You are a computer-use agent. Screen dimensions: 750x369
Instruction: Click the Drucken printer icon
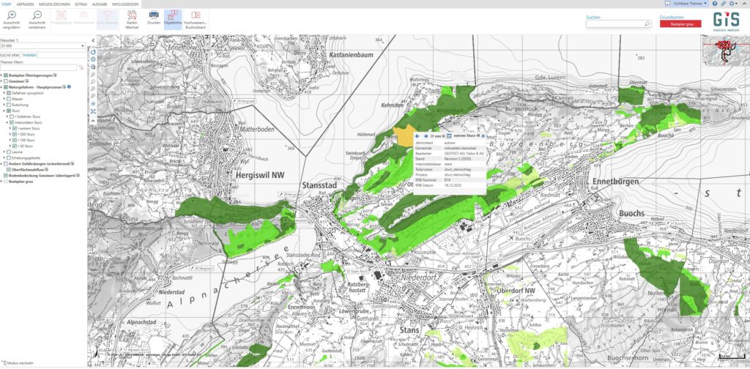tap(153, 18)
